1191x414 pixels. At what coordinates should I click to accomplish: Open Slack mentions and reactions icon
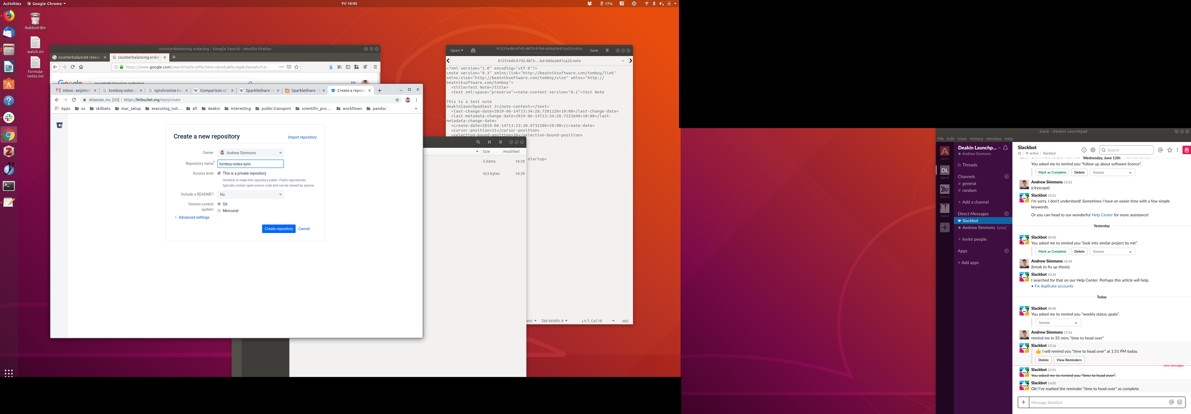point(1160,150)
